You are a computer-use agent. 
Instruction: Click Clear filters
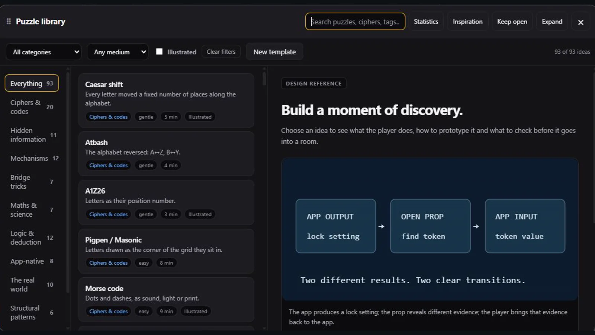click(221, 52)
